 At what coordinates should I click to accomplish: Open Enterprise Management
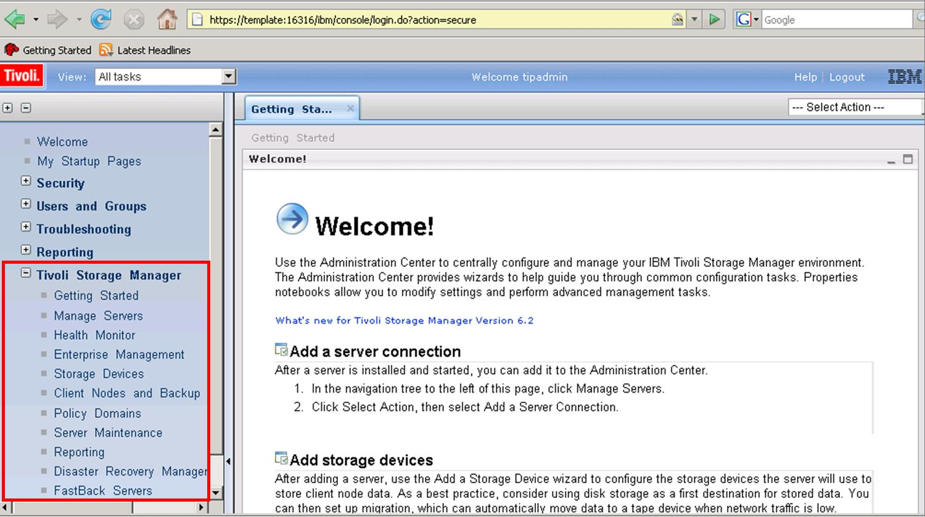point(119,354)
